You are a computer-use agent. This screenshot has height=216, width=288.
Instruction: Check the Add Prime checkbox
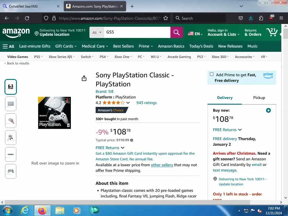[211, 74]
